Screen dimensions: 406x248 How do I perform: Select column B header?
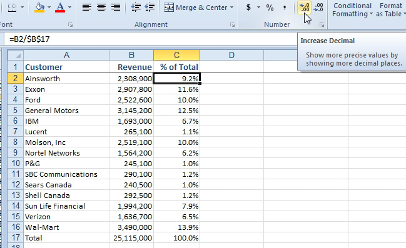coord(131,55)
